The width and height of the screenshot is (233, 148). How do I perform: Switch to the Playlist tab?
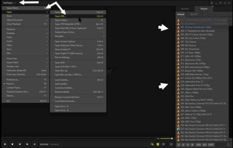click(204, 9)
